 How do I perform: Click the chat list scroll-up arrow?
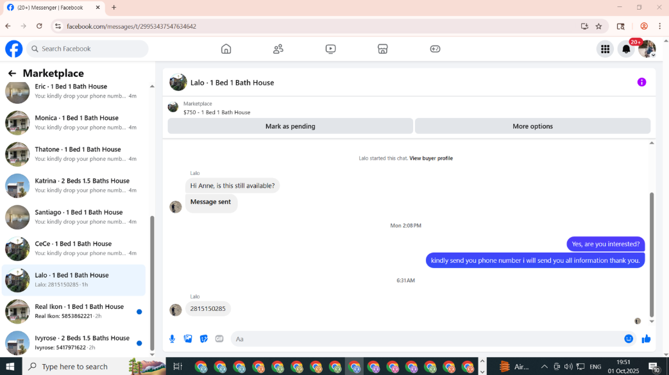coord(152,86)
